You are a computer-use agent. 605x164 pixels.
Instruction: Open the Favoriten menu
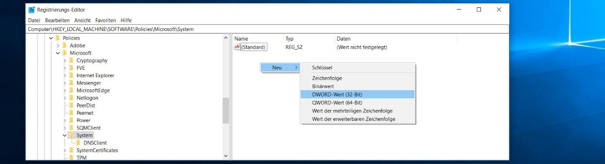(x=106, y=20)
